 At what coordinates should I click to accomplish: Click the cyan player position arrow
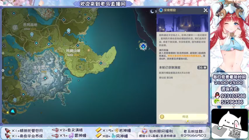point(13,111)
